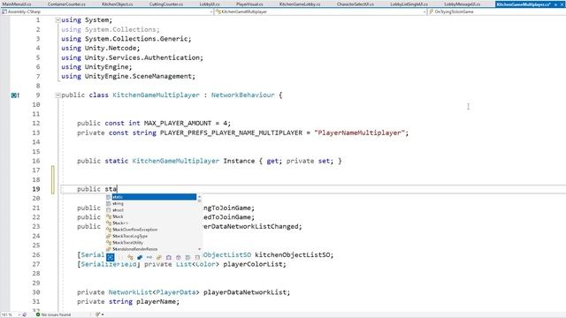
Task: Select 'struct' in the IntelliSense list
Action: pyautogui.click(x=118, y=210)
